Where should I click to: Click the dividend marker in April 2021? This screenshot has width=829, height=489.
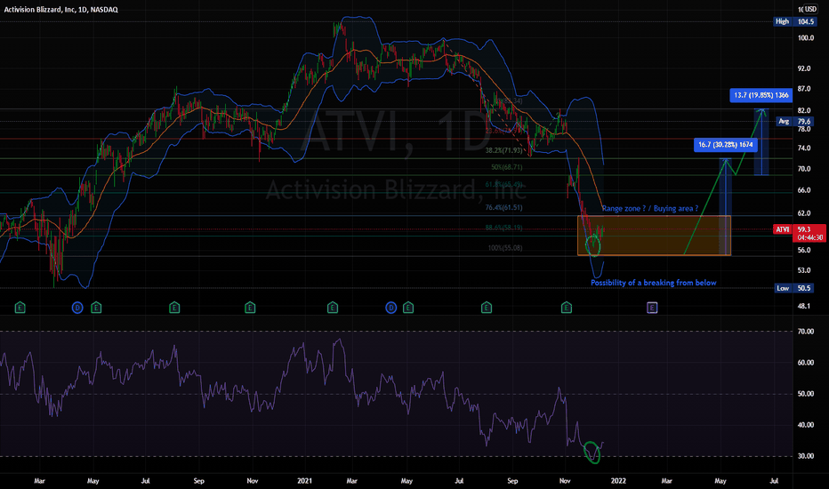click(x=391, y=307)
